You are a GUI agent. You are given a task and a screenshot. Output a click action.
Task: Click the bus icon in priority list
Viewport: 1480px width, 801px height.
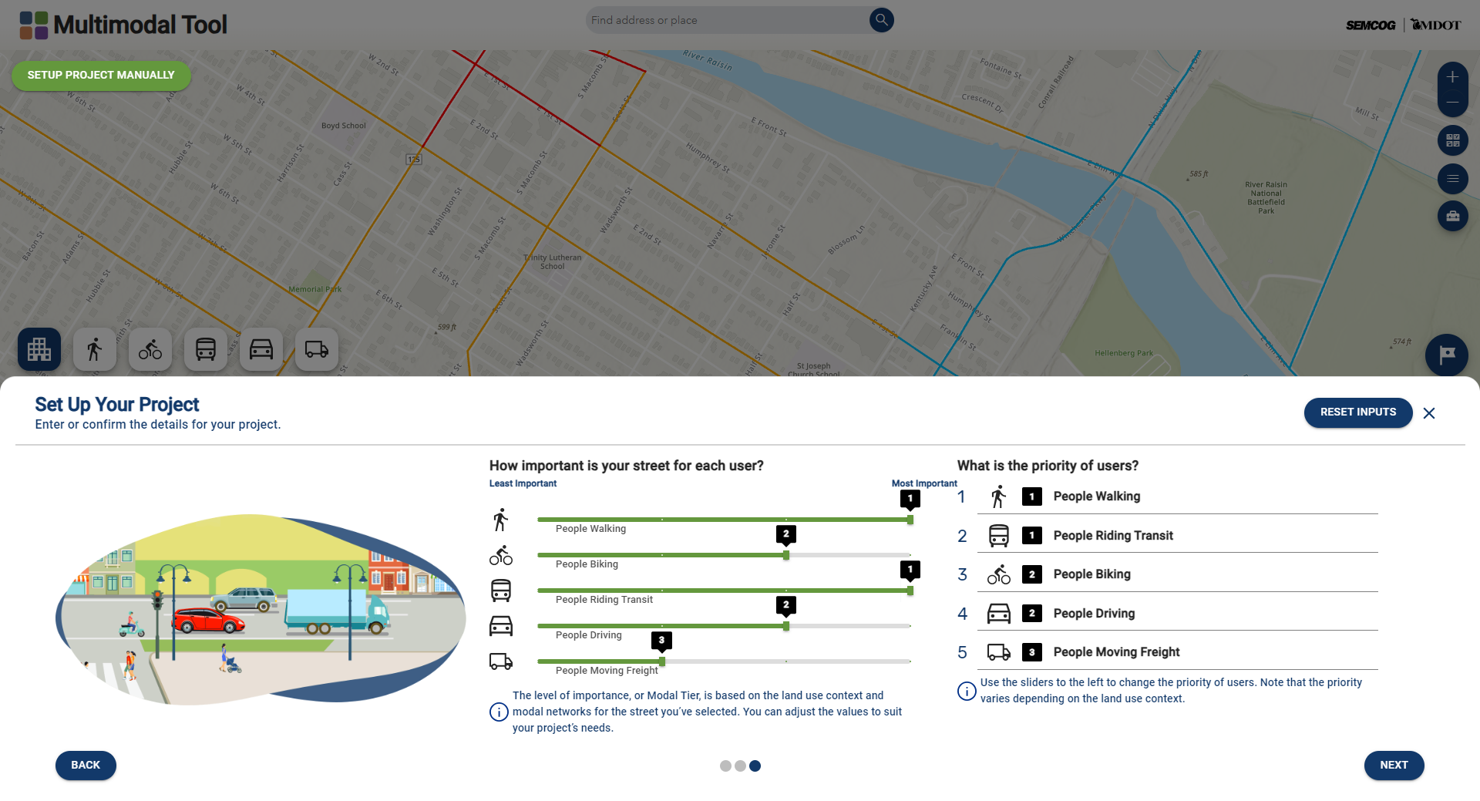coord(999,536)
